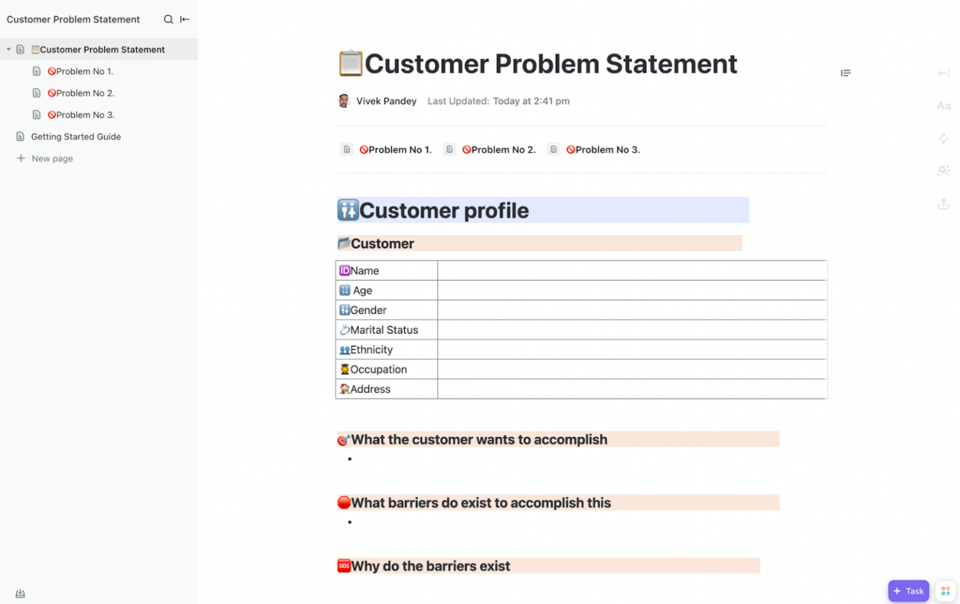Click the import icon at bottom left

point(19,593)
